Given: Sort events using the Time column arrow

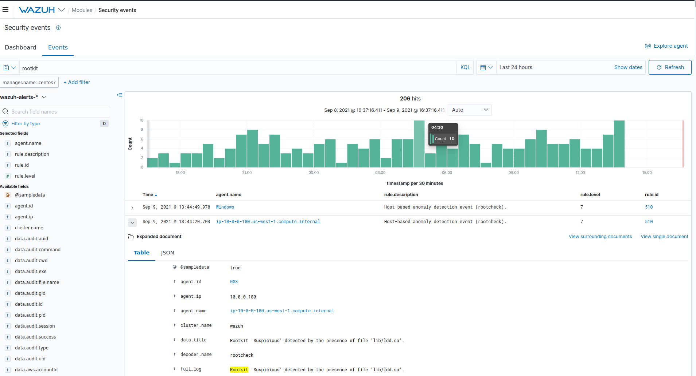Looking at the screenshot, I should pos(156,195).
